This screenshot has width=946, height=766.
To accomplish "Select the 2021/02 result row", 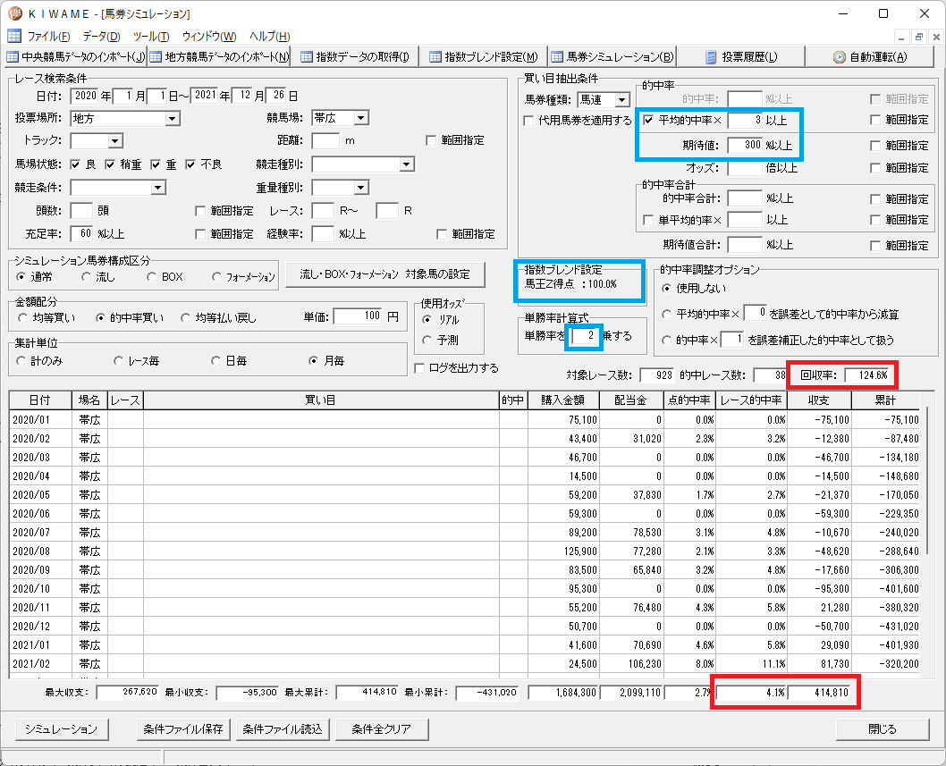I will click(465, 663).
